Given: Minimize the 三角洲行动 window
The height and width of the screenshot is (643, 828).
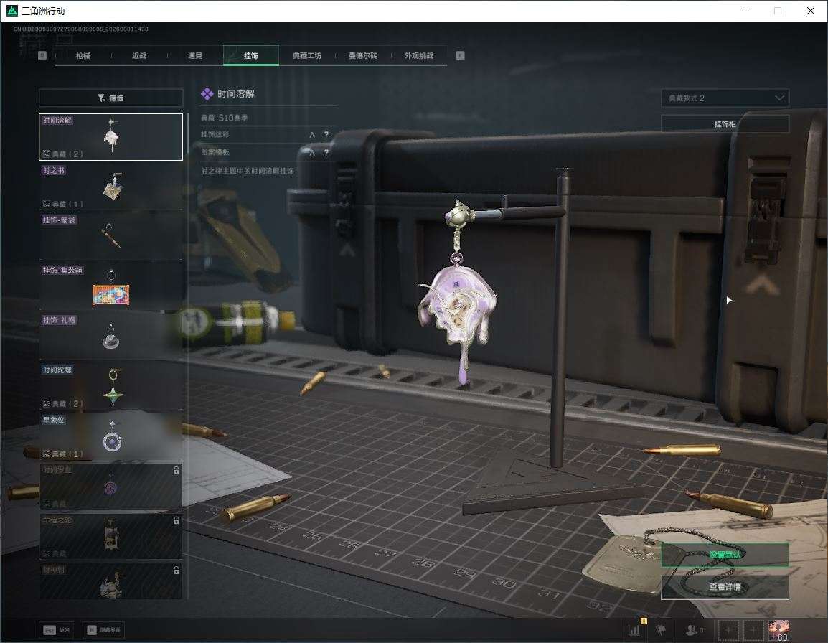Looking at the screenshot, I should click(745, 11).
